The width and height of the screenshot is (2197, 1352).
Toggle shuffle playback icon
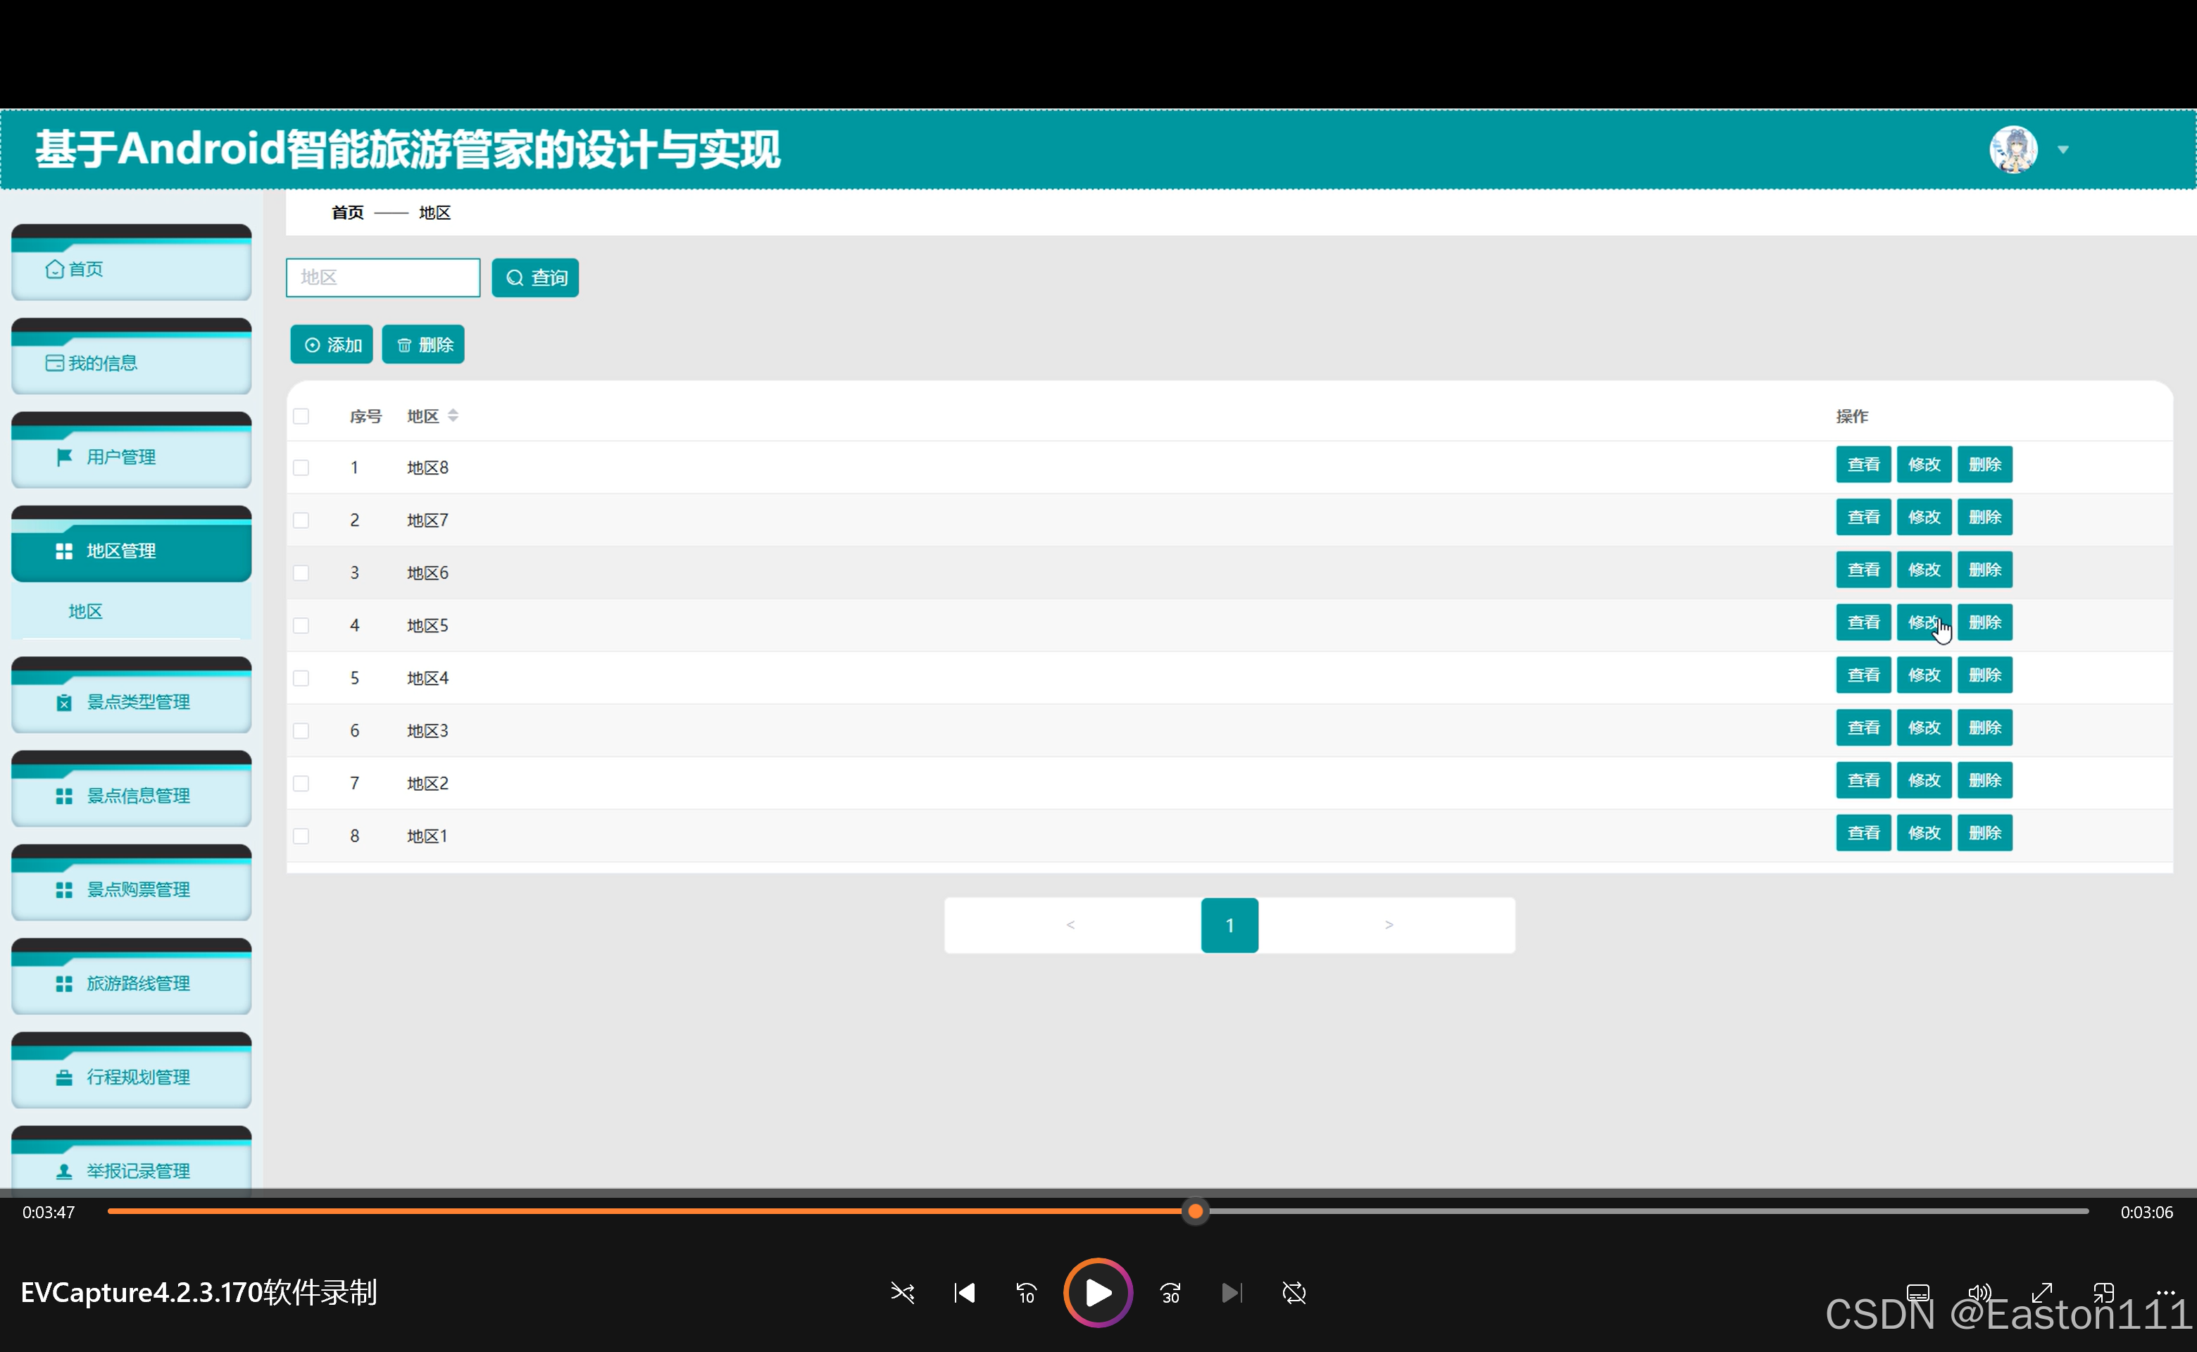[902, 1292]
